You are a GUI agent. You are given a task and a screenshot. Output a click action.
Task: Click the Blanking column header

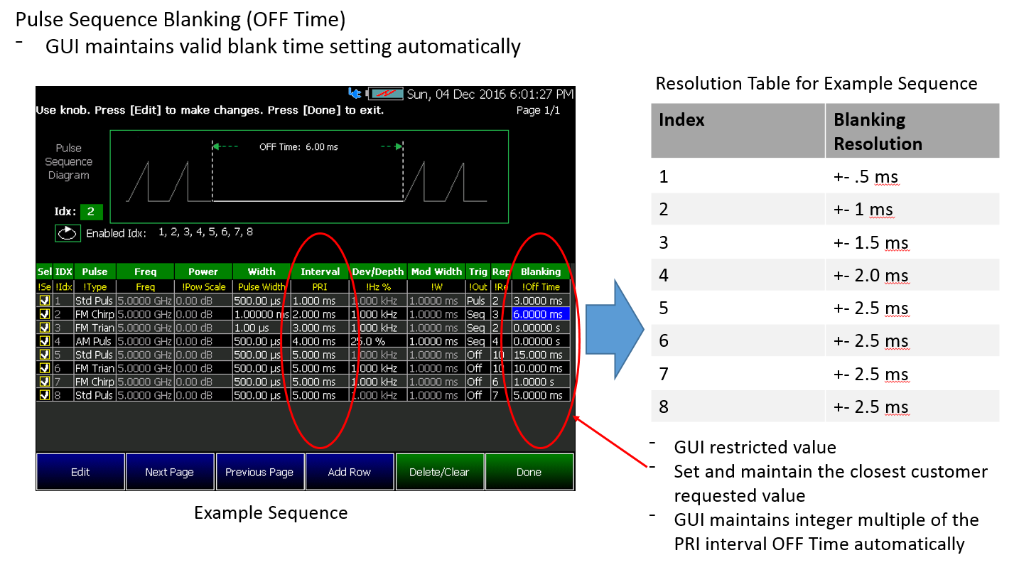tap(541, 271)
